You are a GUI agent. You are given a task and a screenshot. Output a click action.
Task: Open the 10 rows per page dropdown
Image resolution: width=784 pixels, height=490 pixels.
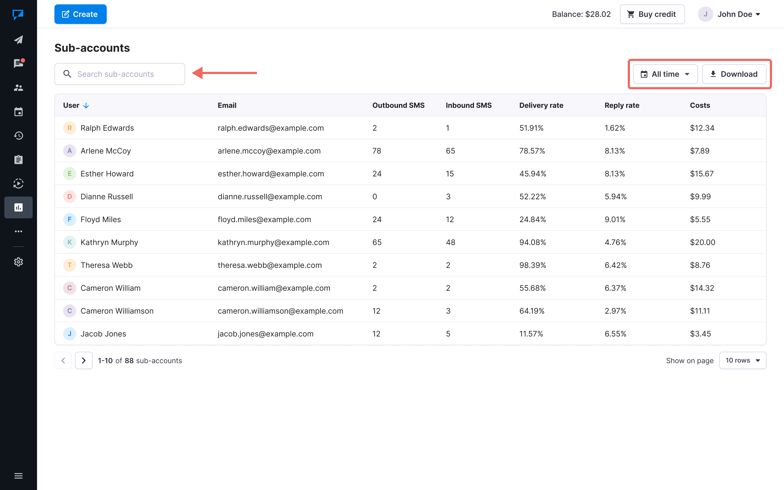742,360
